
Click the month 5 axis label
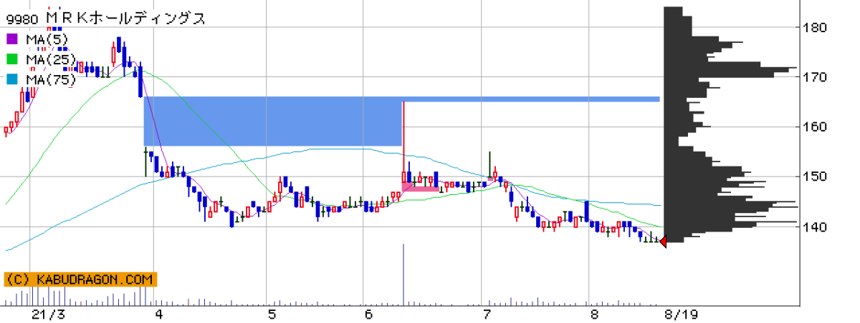pos(272,314)
